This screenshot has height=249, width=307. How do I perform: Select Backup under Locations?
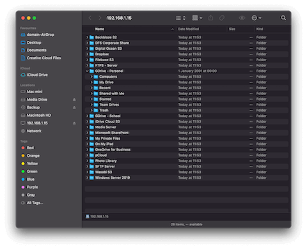30,107
